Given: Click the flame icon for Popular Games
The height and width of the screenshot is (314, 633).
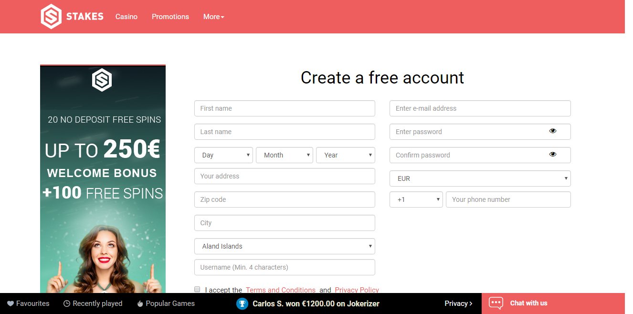Looking at the screenshot, I should point(140,304).
